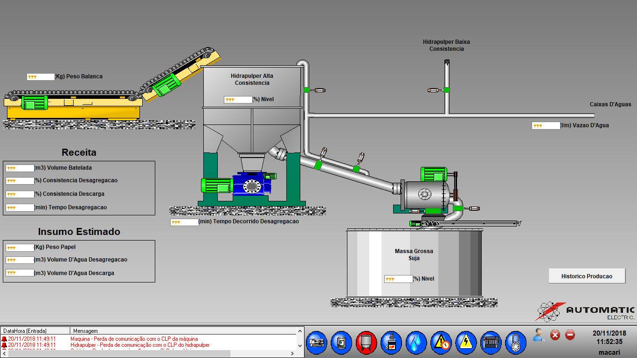637x358 pixels.
Task: Open the PLC rack icon
Action: [491, 343]
